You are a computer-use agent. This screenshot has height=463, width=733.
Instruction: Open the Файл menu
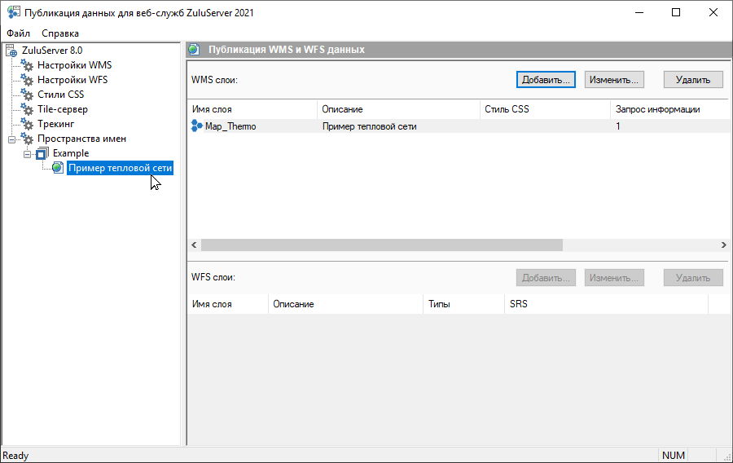(x=18, y=33)
